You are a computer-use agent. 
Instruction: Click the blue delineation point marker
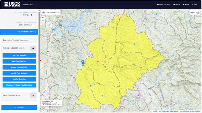tap(83, 62)
